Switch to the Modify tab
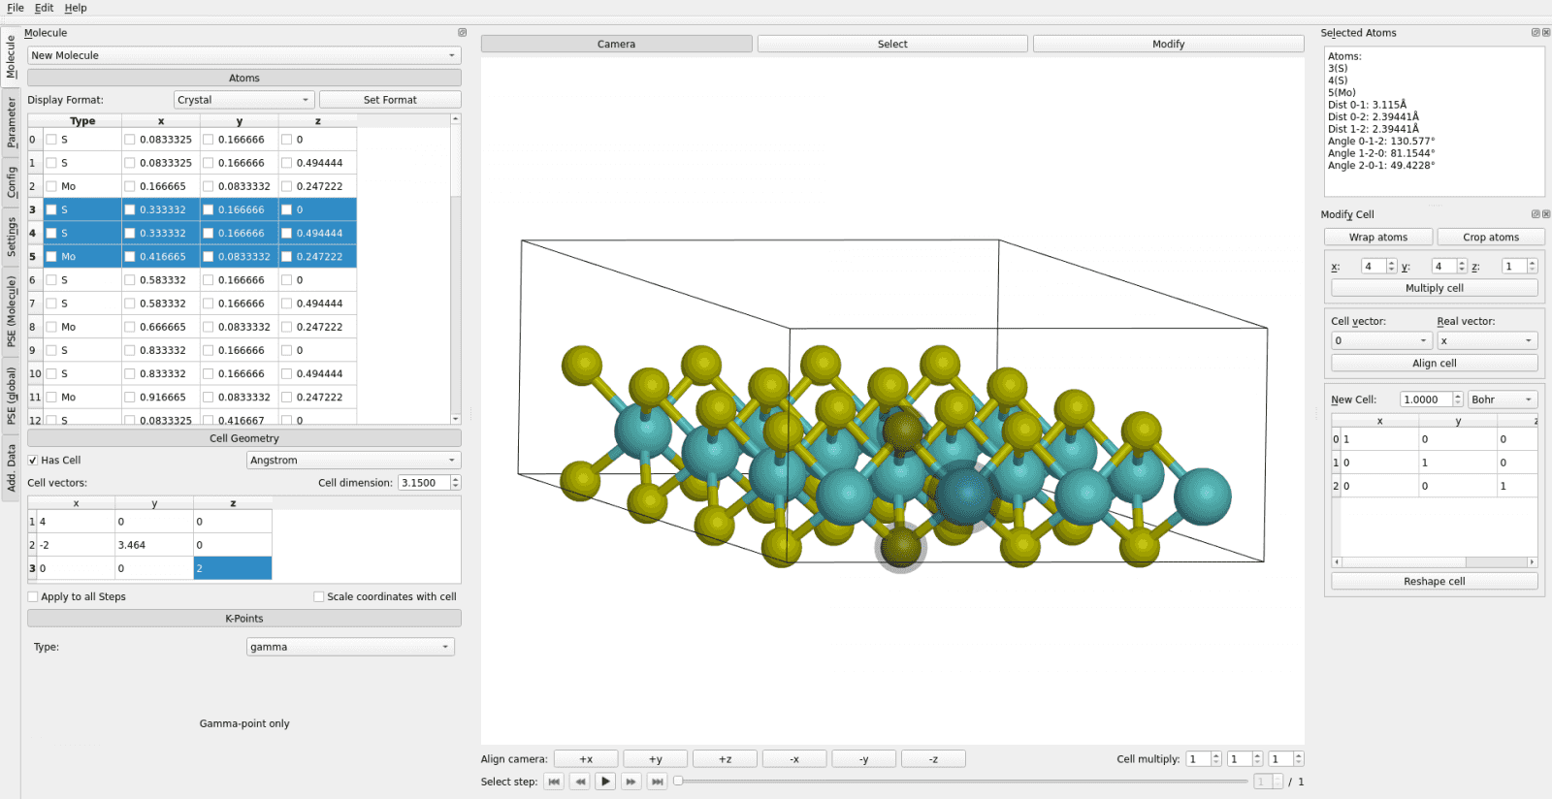1552x799 pixels. pos(1168,44)
